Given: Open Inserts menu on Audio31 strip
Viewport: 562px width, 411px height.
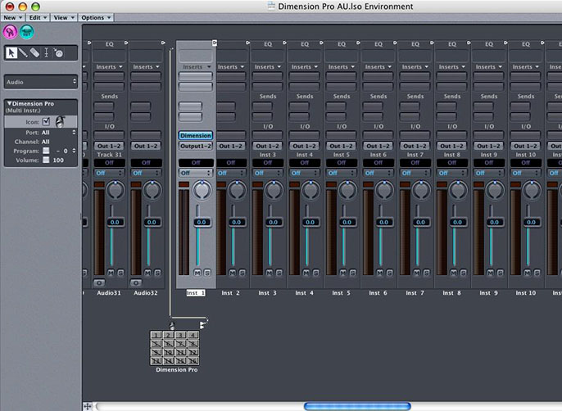Looking at the screenshot, I should tap(109, 67).
